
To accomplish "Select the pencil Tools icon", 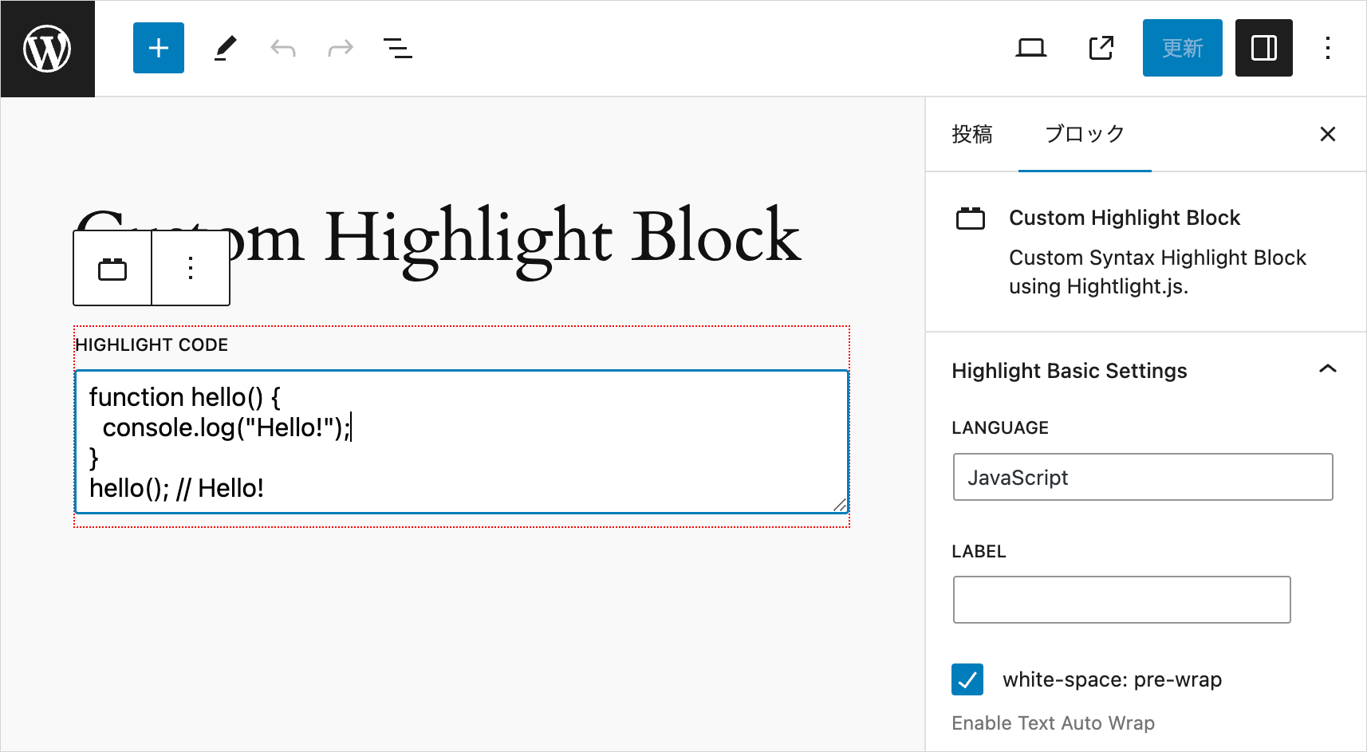I will coord(226,48).
